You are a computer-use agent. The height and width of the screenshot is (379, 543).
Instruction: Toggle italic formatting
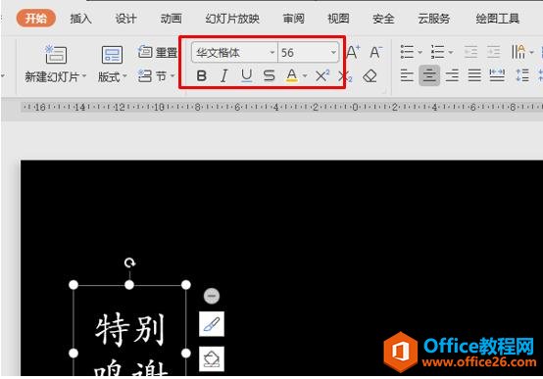(x=224, y=75)
